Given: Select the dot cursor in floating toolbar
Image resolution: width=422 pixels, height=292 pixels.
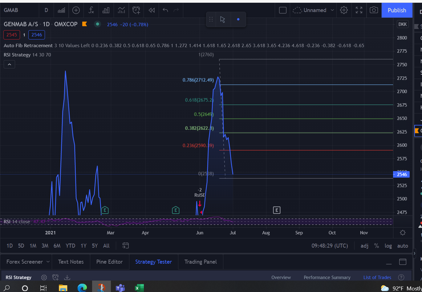Looking at the screenshot, I should 238,19.
